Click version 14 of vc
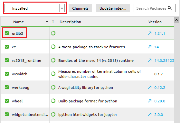The width and height of the screenshot is (181, 123). pyautogui.click(x=157, y=47)
